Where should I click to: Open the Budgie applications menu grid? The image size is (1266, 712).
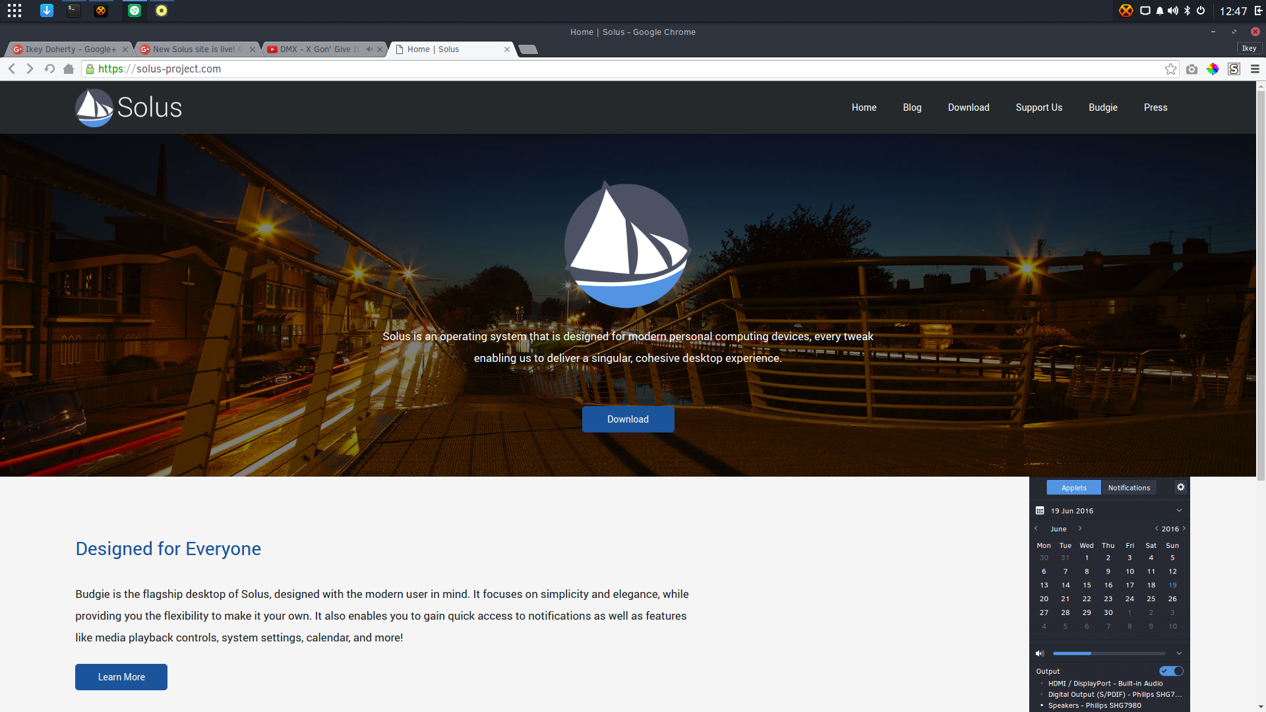pos(15,11)
